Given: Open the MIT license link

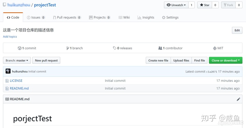Looking at the screenshot, I should (218, 48).
